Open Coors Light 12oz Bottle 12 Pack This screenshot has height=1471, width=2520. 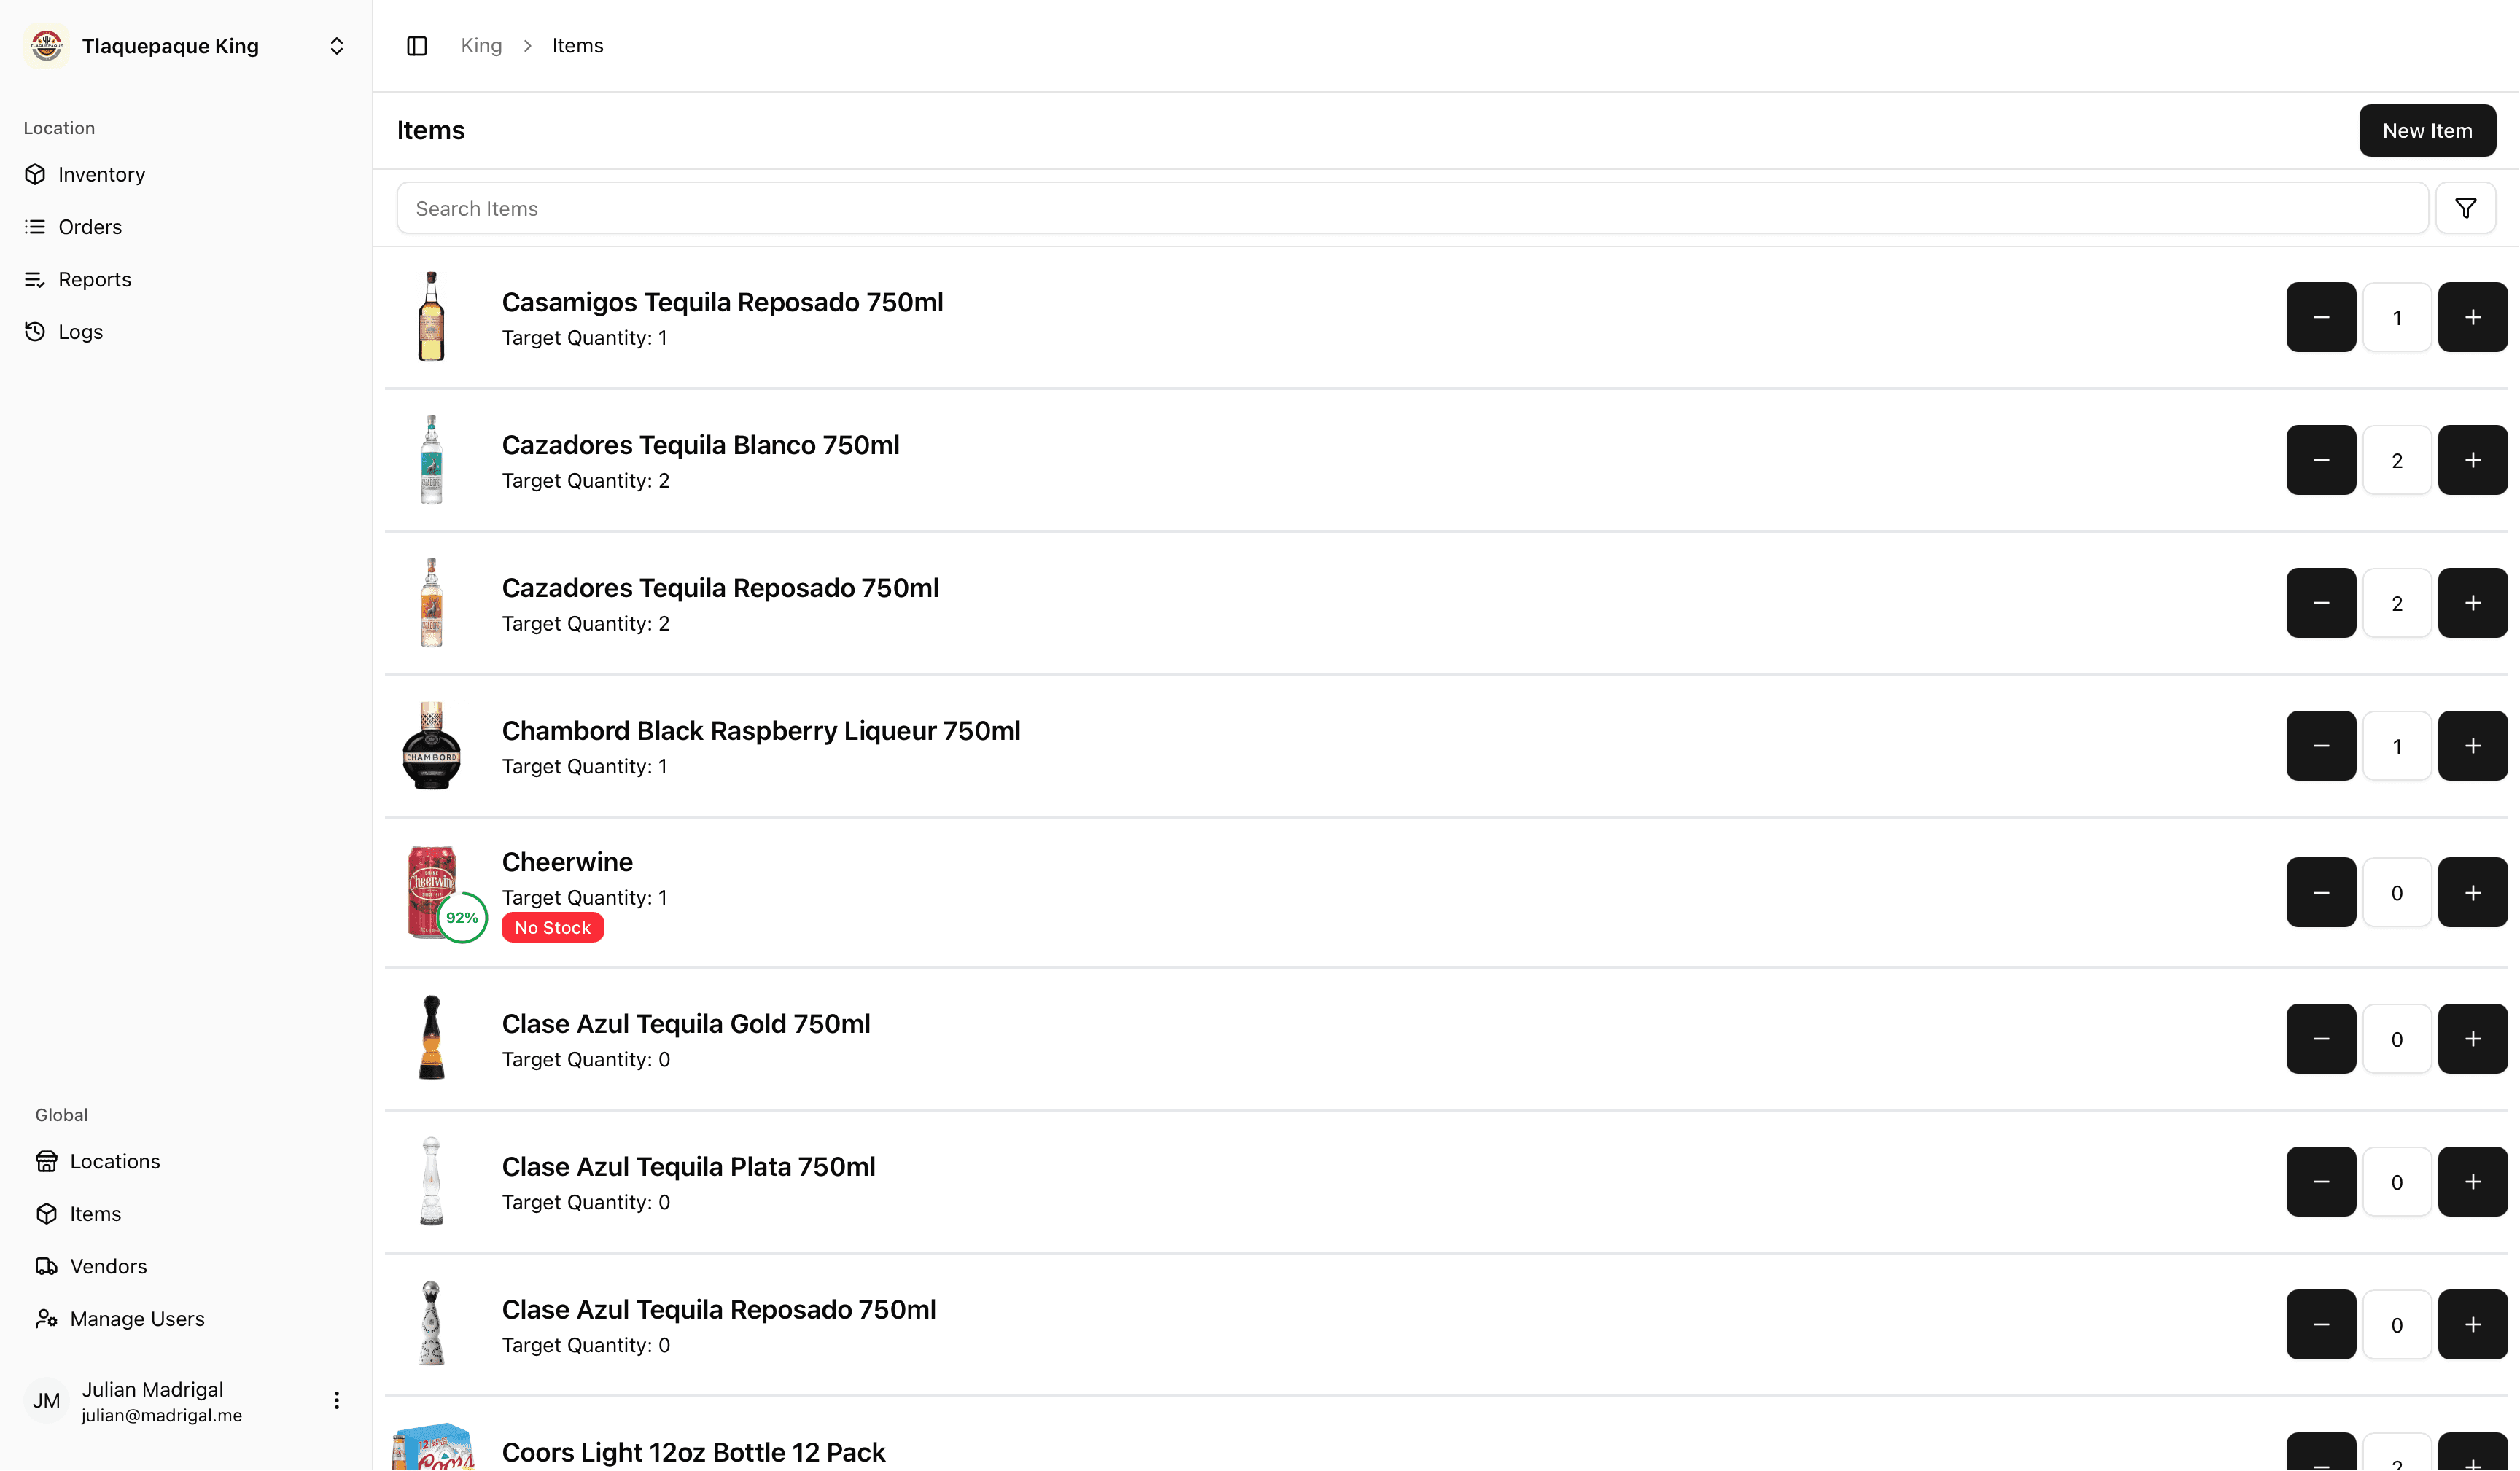(x=693, y=1452)
